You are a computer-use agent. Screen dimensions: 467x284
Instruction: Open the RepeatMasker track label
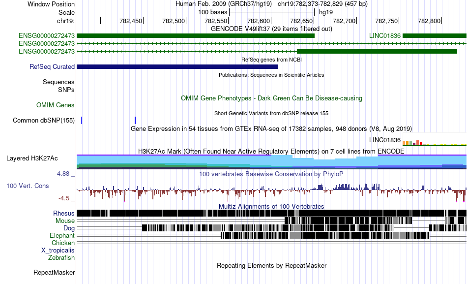point(54,272)
